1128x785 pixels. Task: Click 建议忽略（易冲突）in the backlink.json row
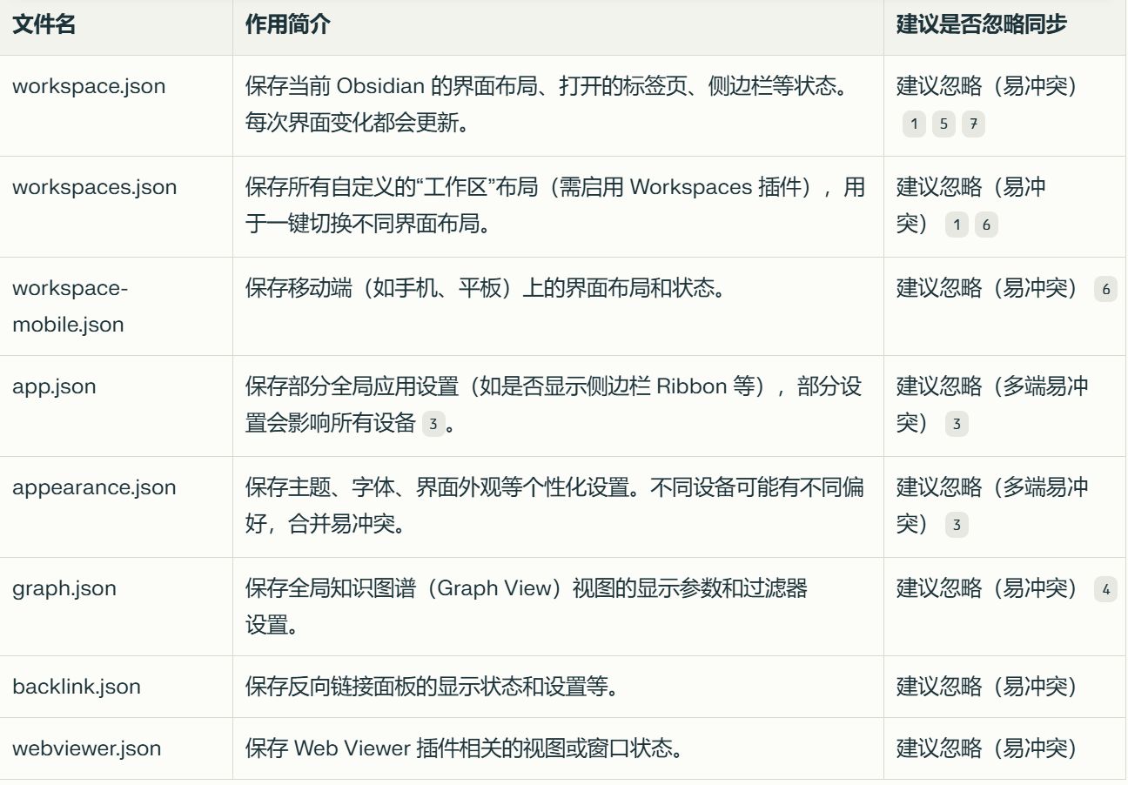click(x=987, y=687)
